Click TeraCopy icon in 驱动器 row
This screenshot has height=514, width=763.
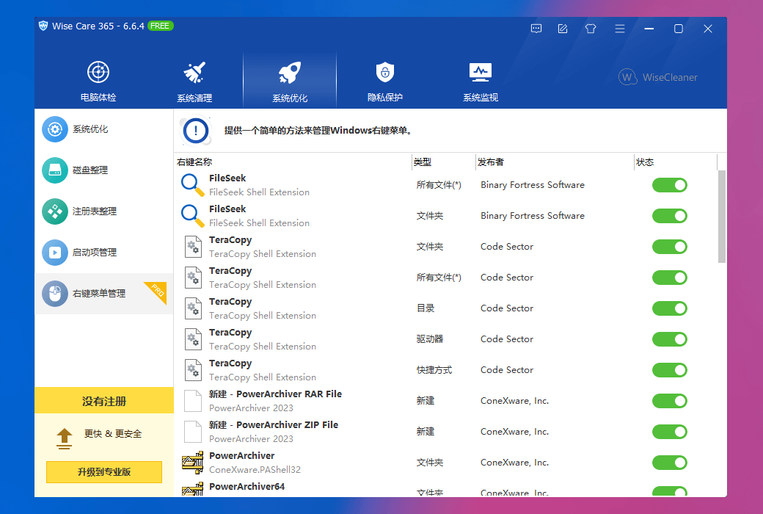193,339
